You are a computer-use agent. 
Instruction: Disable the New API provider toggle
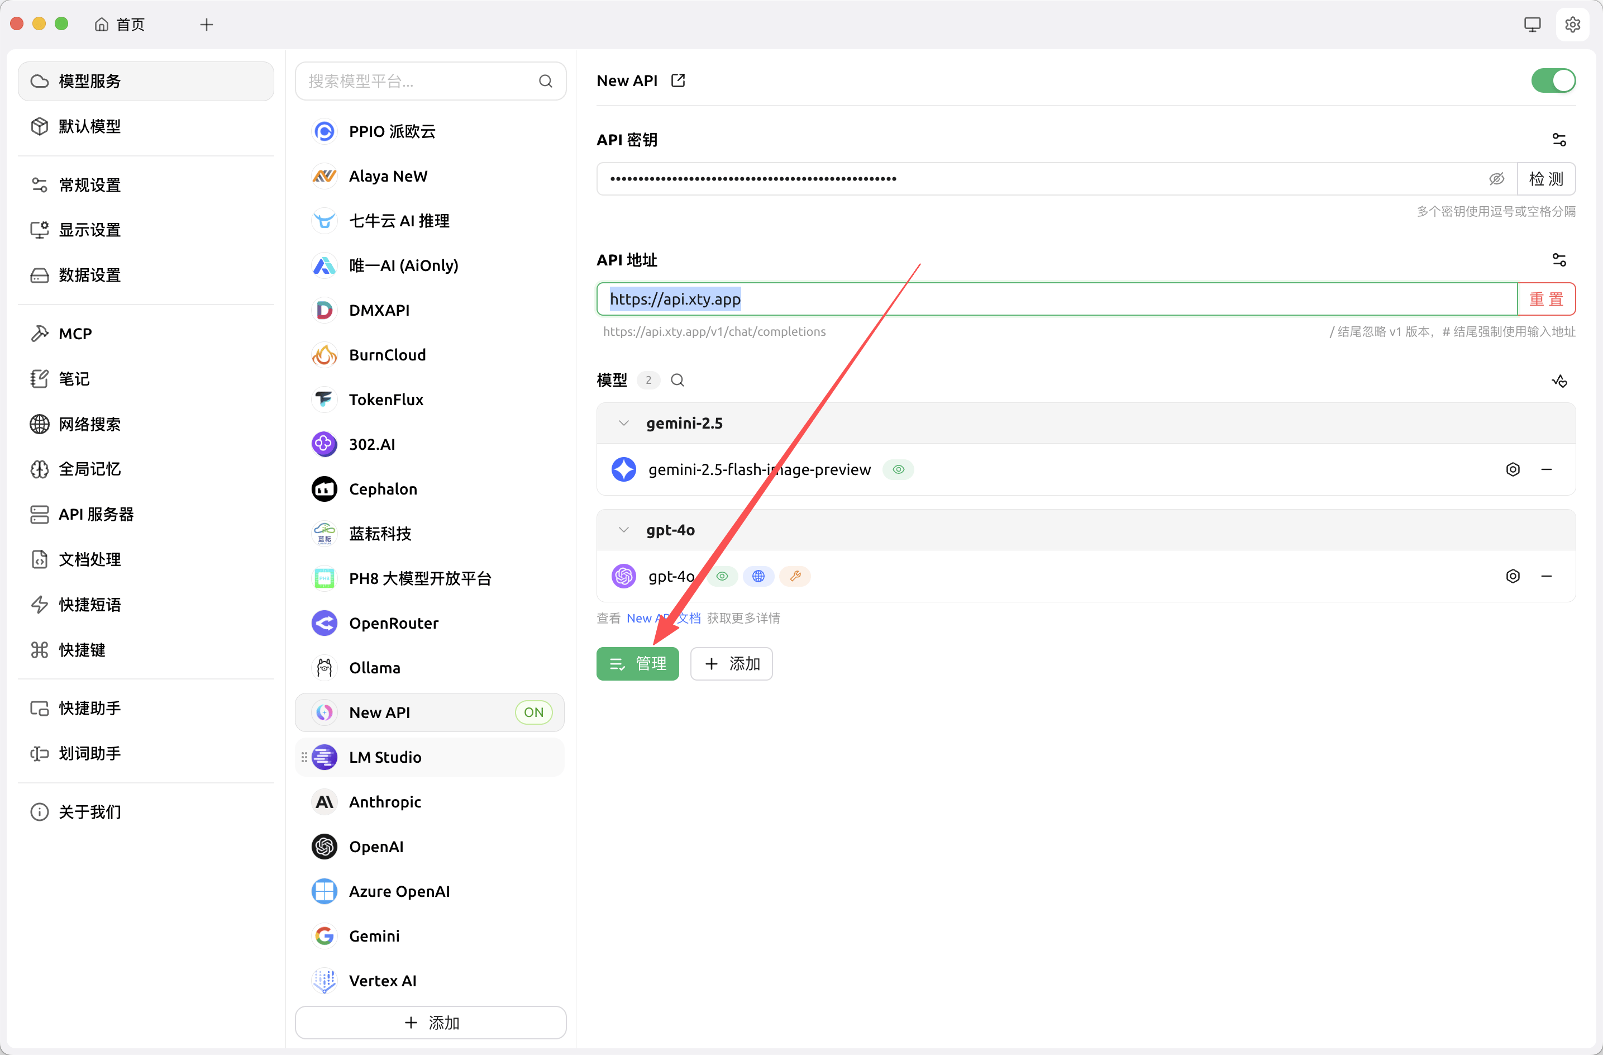pyautogui.click(x=1553, y=80)
